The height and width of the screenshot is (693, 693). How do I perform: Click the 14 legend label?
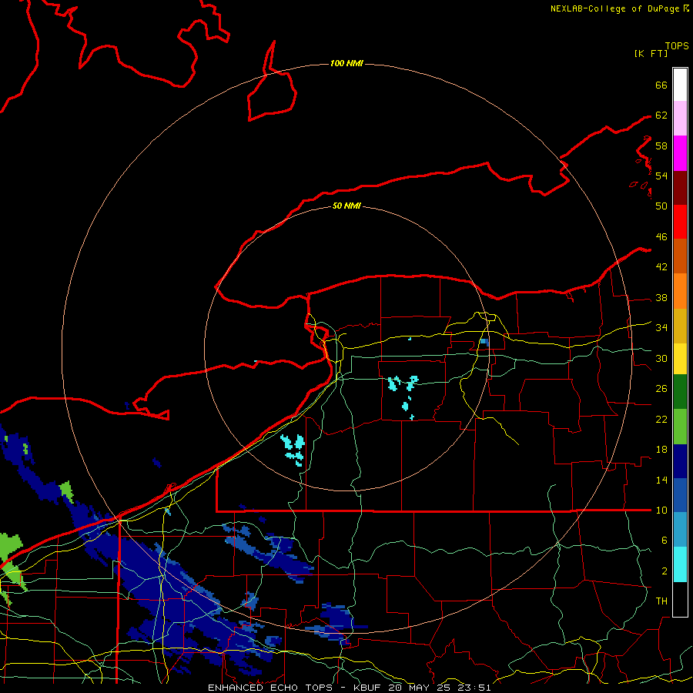coord(661,480)
